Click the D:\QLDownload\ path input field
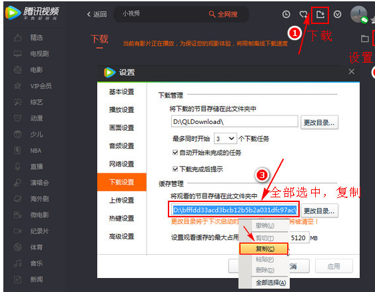 coord(234,121)
